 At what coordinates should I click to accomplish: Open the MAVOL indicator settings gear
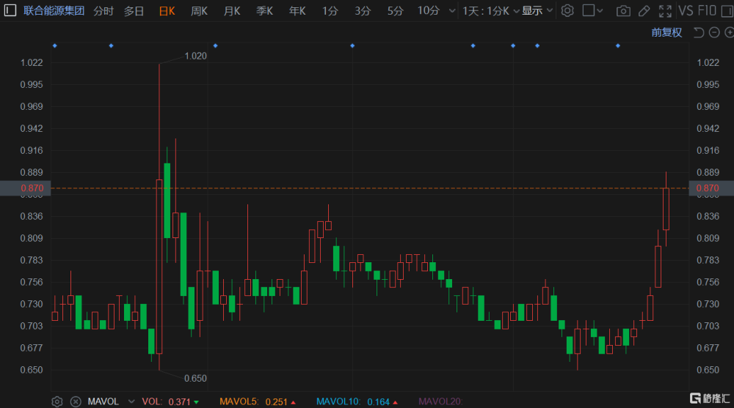(57, 401)
